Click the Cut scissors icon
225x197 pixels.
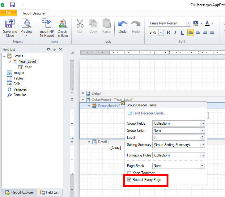click(x=80, y=24)
